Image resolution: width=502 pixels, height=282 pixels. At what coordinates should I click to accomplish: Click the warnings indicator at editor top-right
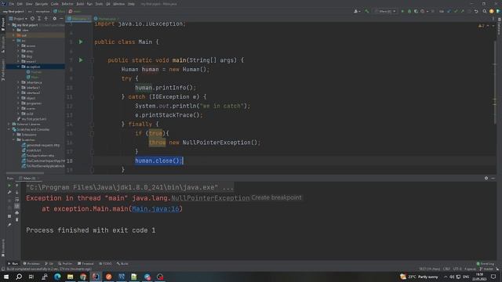point(481,26)
